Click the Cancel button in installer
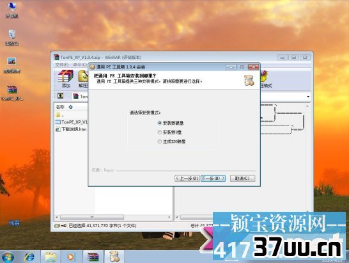This screenshot has width=349, height=263. point(242,179)
